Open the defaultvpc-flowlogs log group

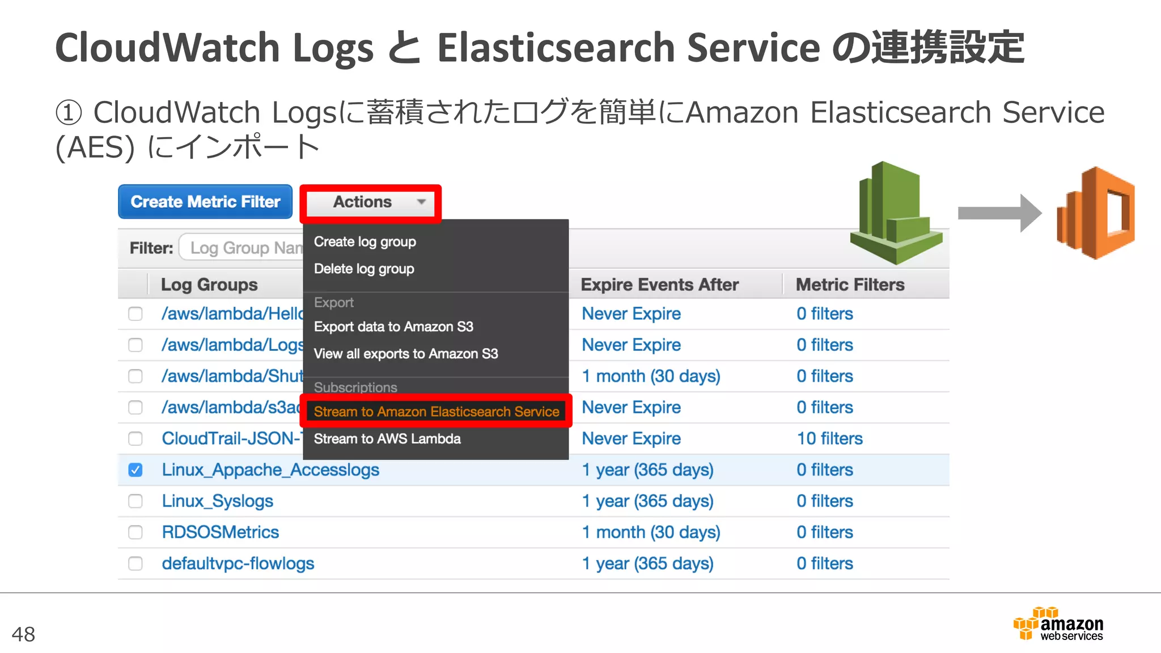coord(238,563)
